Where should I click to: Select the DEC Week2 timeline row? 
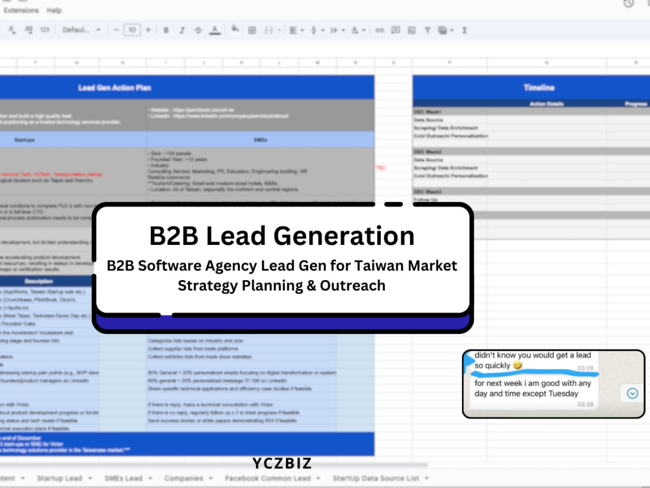point(532,151)
